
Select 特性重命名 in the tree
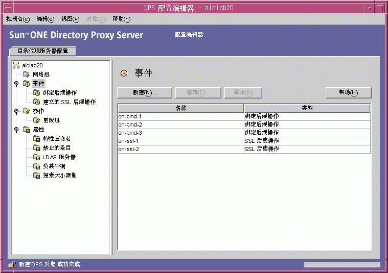57,139
